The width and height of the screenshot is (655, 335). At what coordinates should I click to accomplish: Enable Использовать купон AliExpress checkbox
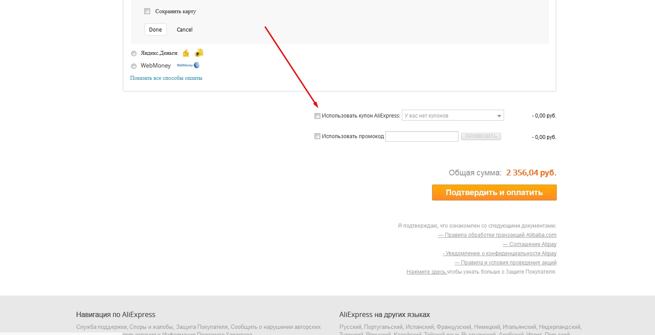tap(318, 116)
